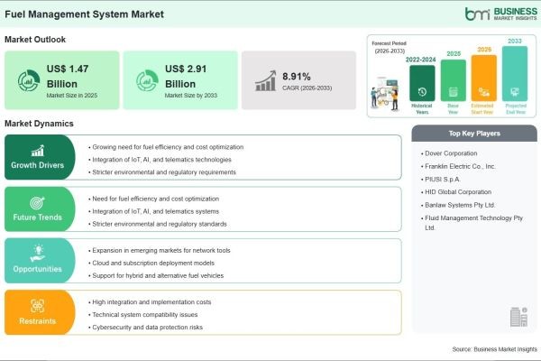Click the icon inside the teal 2033 bar
Viewport: 541px width, 361px height.
[515, 92]
